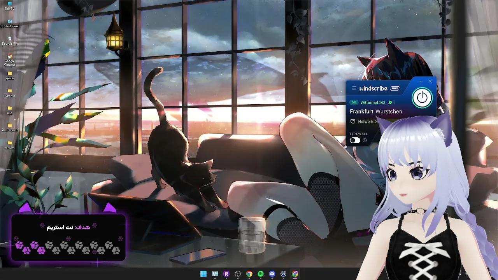The width and height of the screenshot is (498, 280).
Task: Open Google Chrome from the taskbar
Action: coord(249,274)
